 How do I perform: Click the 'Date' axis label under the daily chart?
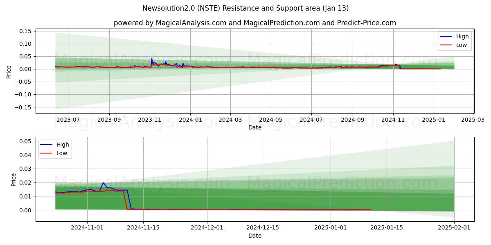point(255,236)
